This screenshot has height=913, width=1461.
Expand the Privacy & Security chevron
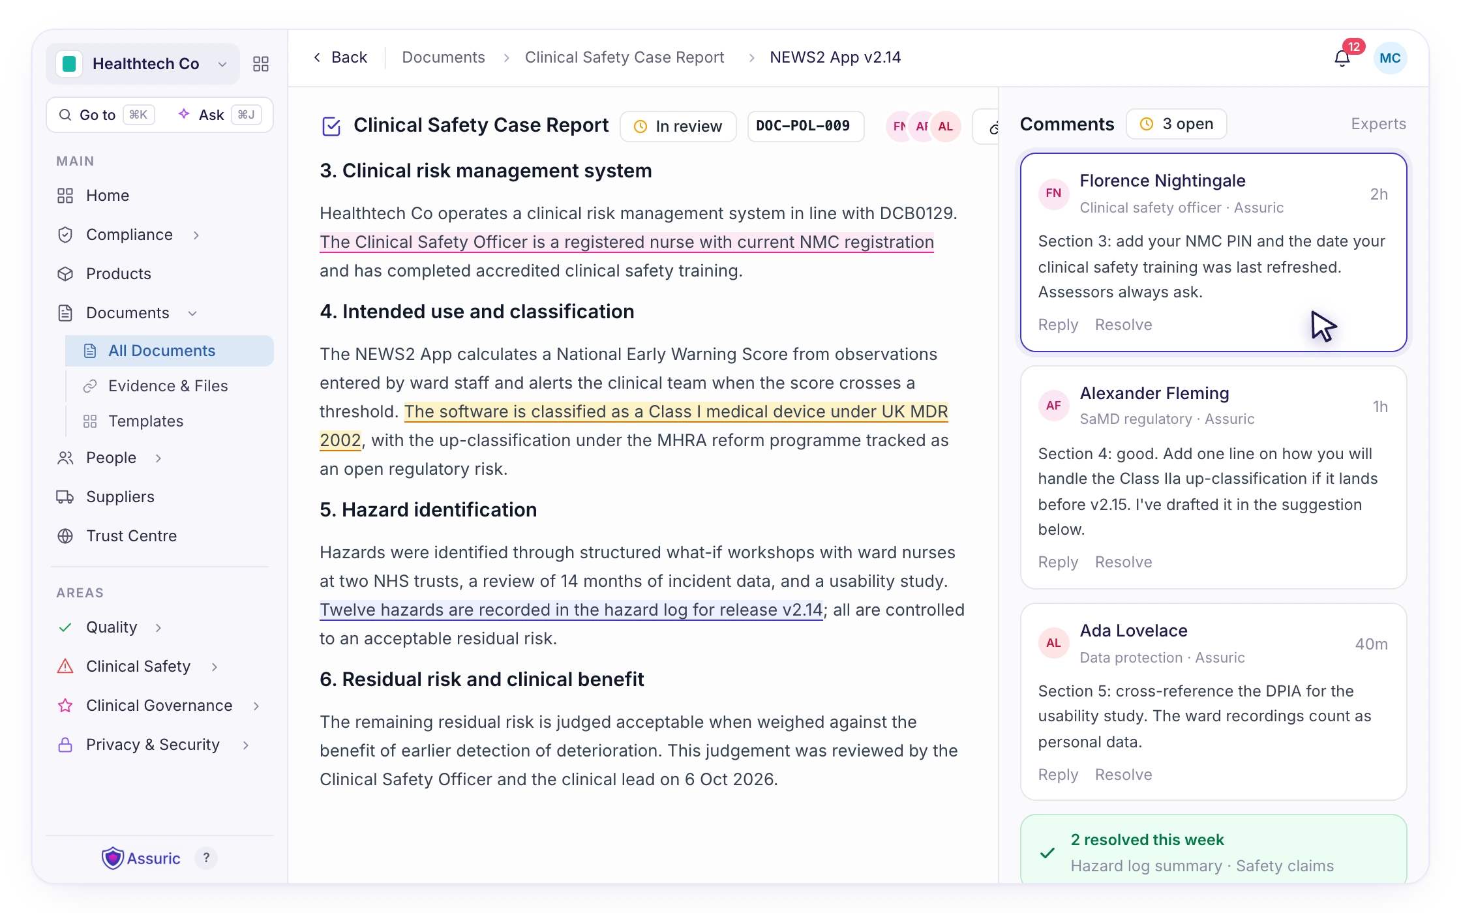coord(246,745)
